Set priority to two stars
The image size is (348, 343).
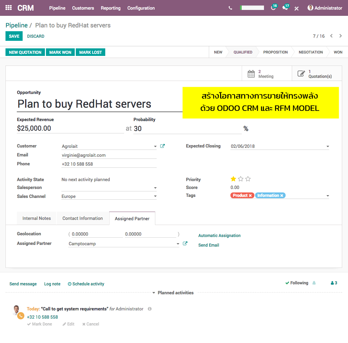tap(240, 179)
